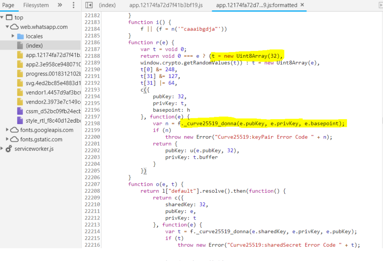Click the purple icon beside cssm_d52bc09fb24ecb
383x261 pixels.
20,111
